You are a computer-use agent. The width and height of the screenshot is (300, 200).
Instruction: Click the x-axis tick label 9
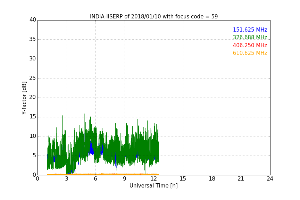pos(125,179)
